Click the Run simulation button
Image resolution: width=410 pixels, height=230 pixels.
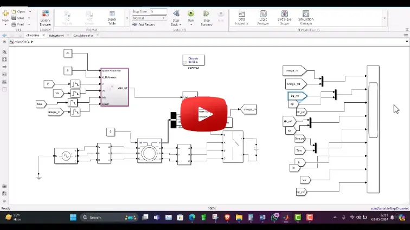(x=191, y=16)
